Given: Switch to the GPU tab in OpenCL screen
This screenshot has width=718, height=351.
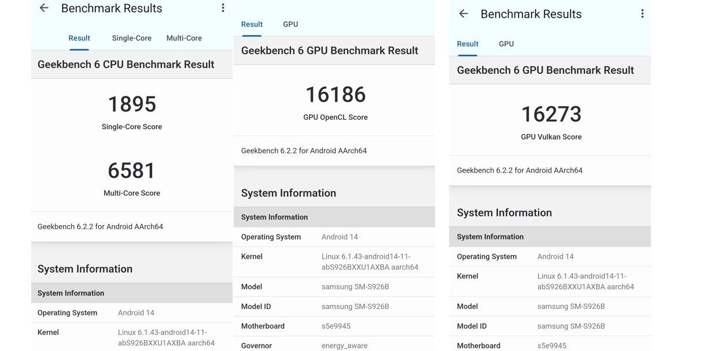Looking at the screenshot, I should coord(290,24).
